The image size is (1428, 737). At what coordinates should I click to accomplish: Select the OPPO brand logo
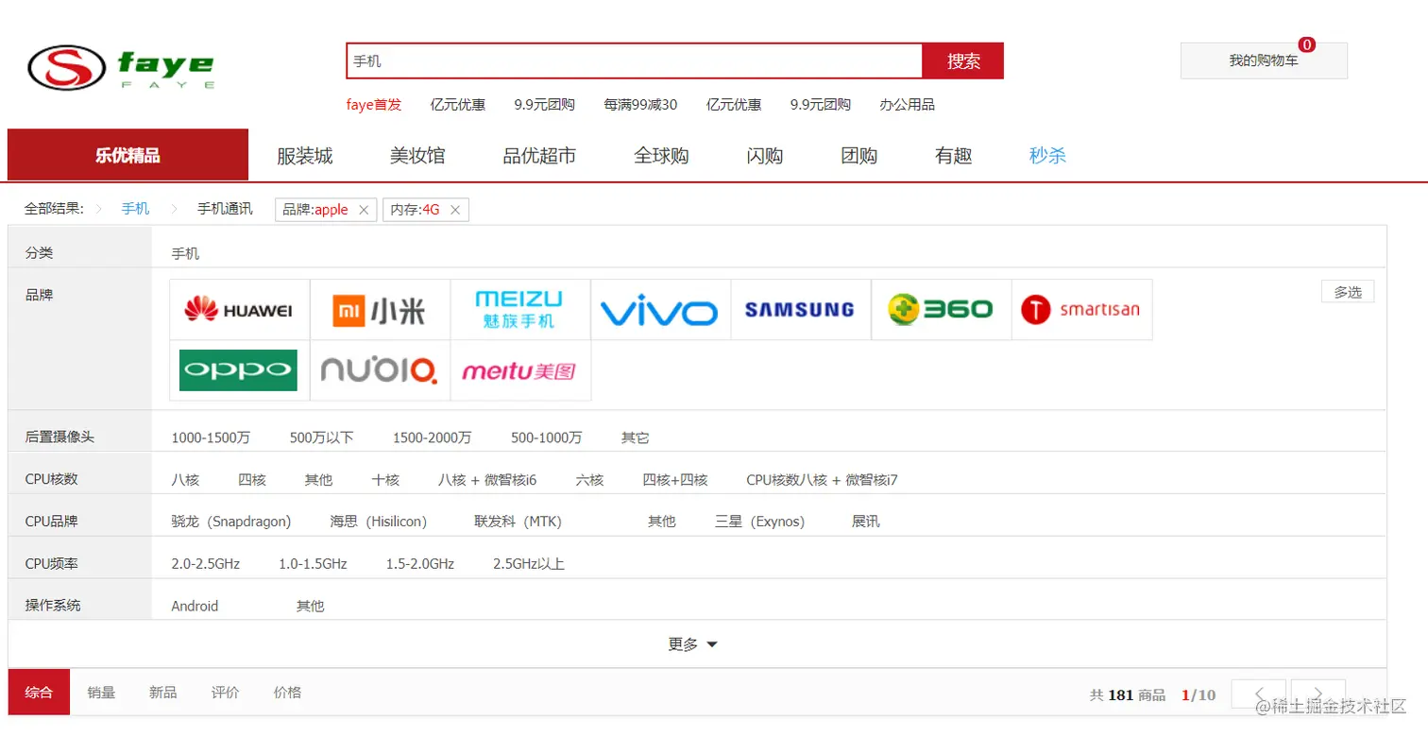[x=239, y=370]
